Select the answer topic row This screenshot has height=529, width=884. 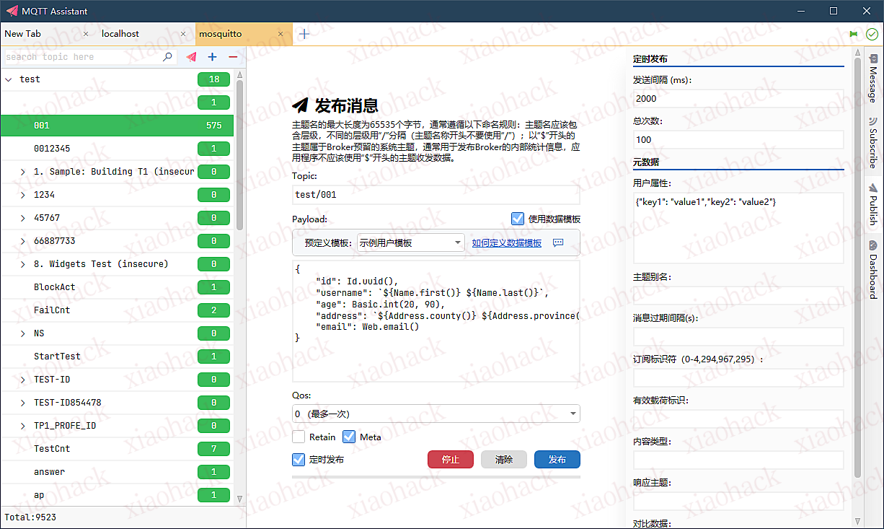click(x=117, y=472)
